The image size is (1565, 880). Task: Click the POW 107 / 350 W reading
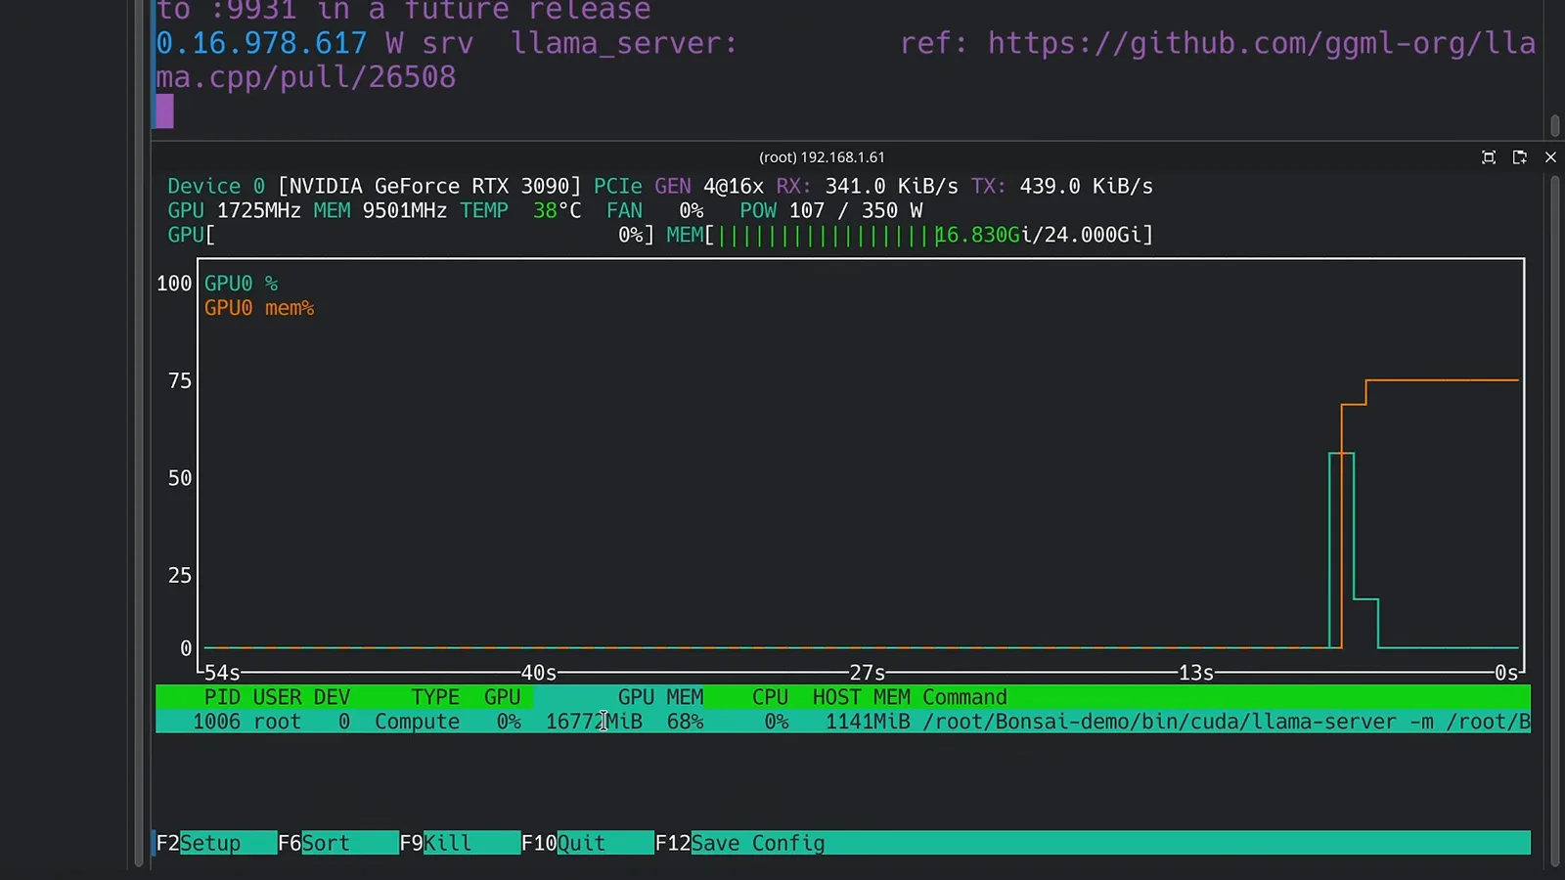coord(831,210)
